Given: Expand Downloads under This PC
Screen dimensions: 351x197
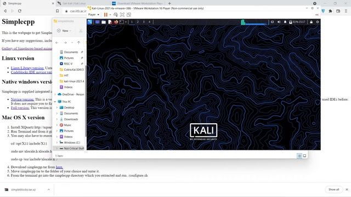Looking at the screenshot, I should coord(57,119).
